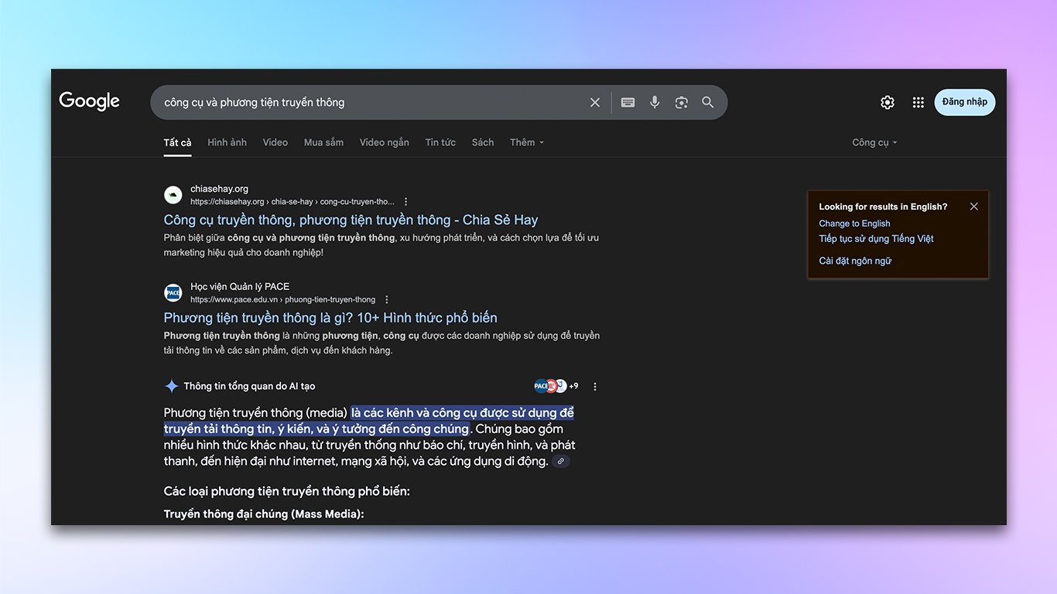Click the magnifier search button
This screenshot has width=1057, height=594.
point(707,102)
